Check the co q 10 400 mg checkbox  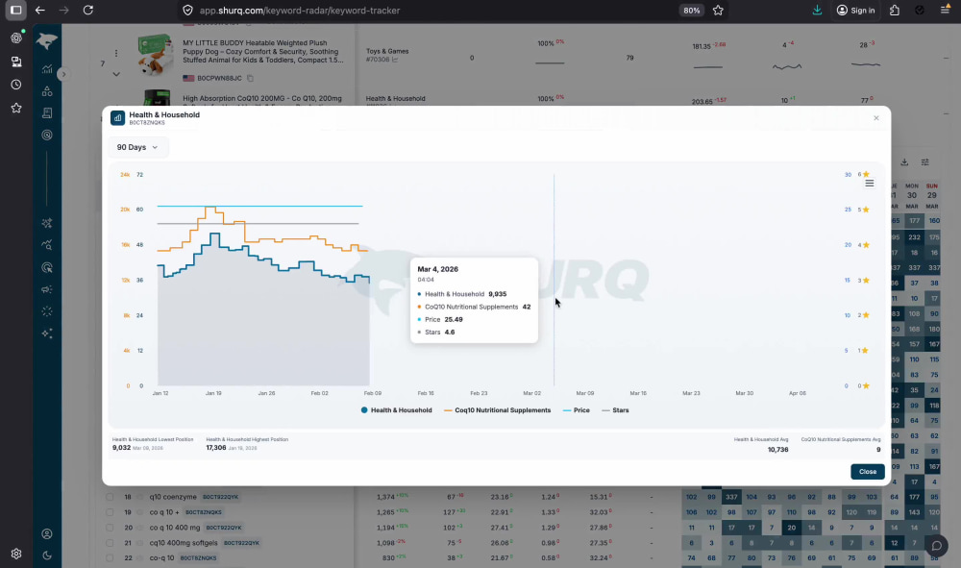coord(110,528)
